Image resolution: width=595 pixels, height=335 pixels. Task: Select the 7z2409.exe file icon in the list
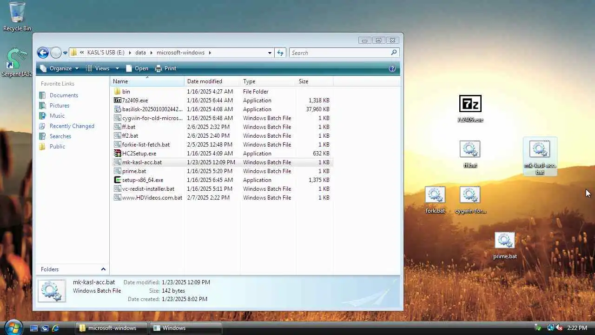coord(117,100)
